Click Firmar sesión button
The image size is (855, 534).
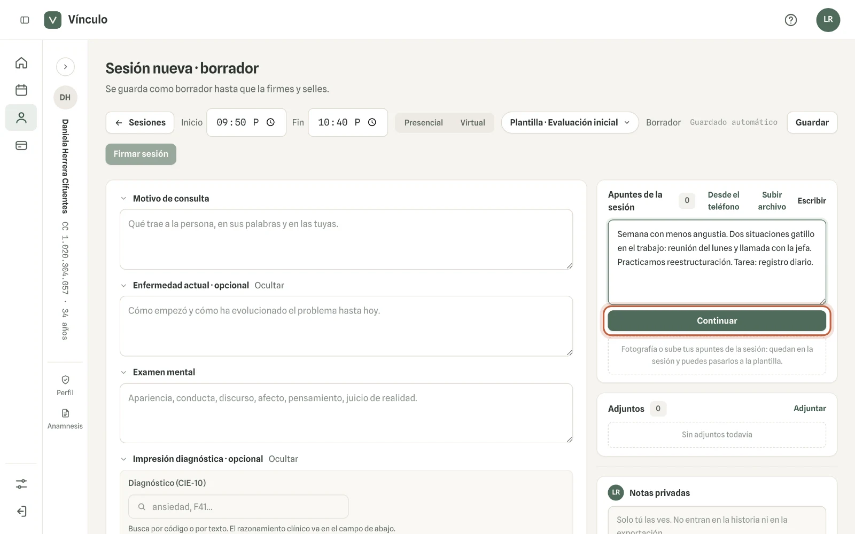tap(141, 154)
